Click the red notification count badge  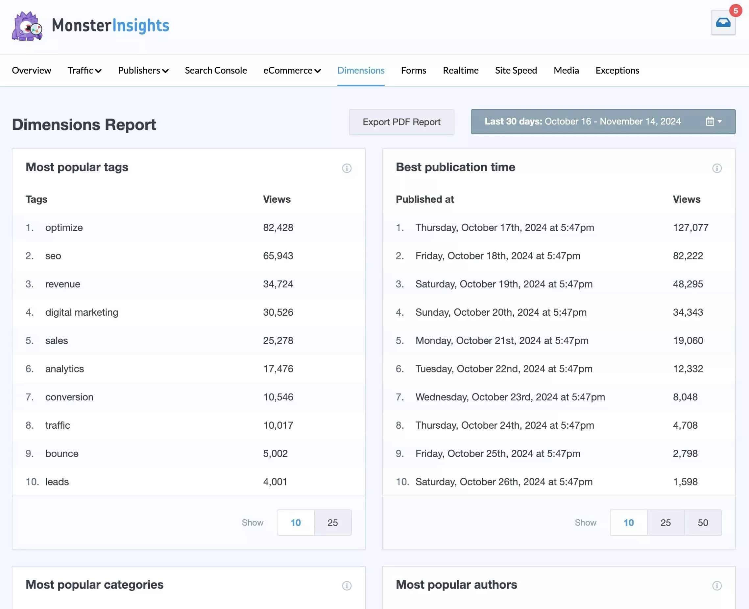tap(735, 11)
